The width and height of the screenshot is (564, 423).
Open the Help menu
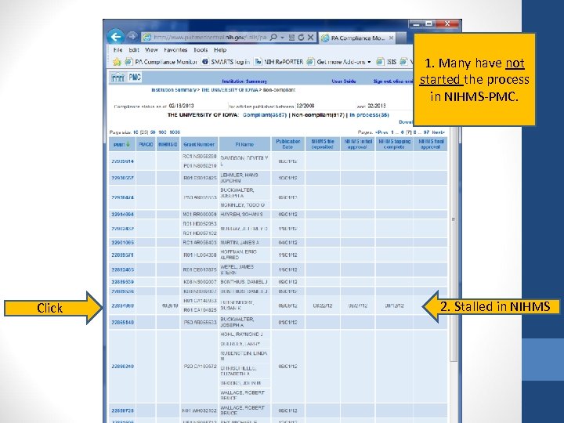pyautogui.click(x=220, y=50)
